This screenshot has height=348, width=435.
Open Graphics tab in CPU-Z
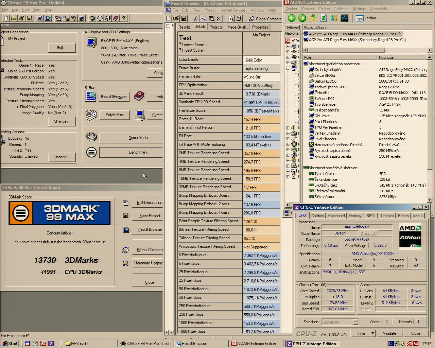click(387, 216)
